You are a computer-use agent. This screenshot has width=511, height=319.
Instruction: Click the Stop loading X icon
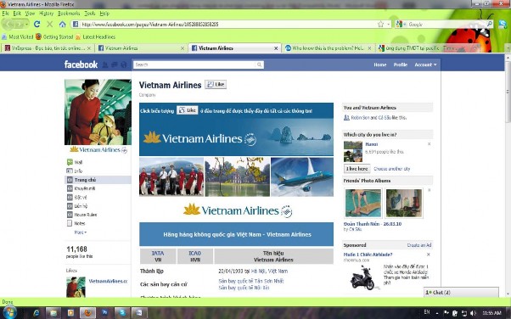(49, 24)
